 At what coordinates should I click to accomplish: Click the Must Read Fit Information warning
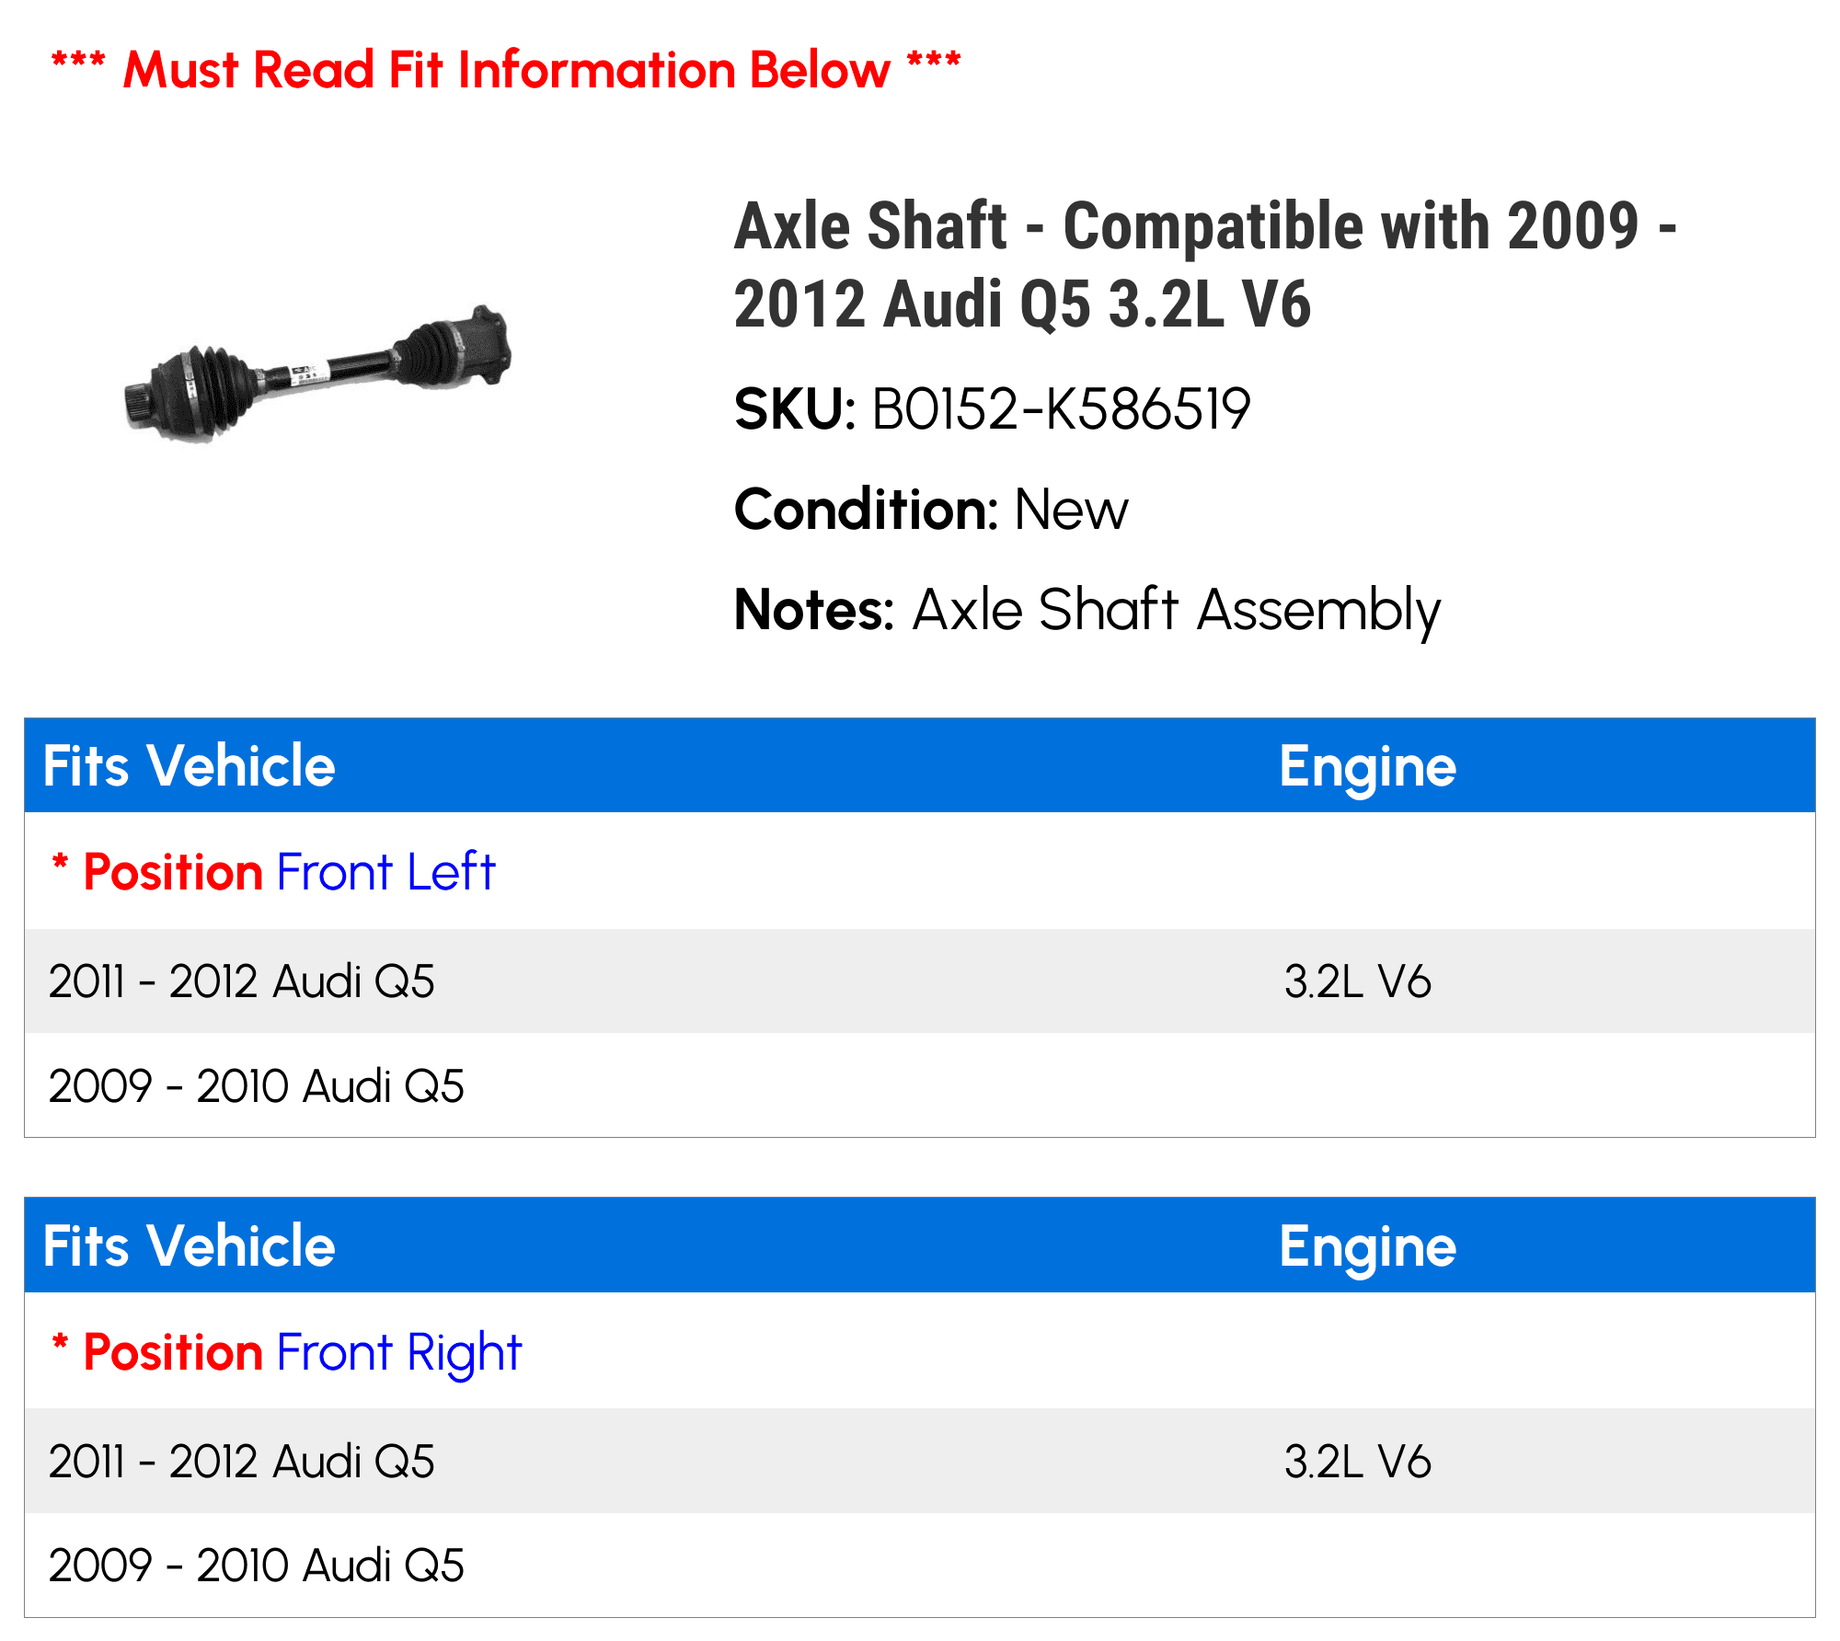(506, 70)
